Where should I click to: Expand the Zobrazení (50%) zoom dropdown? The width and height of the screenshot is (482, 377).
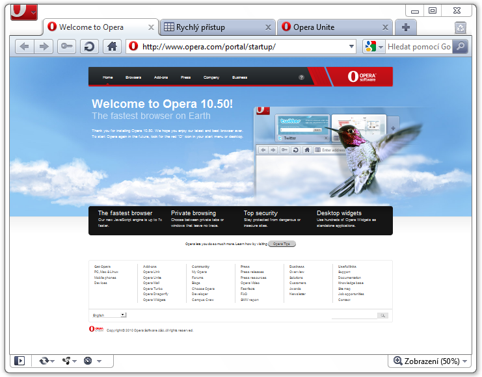[x=465, y=361]
